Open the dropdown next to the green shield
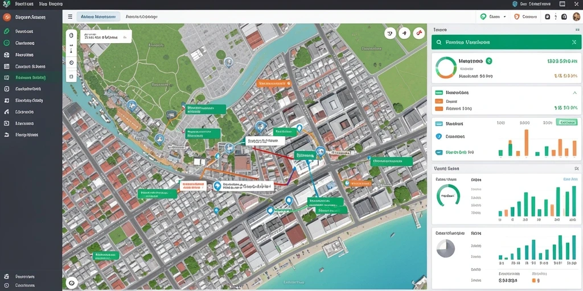The height and width of the screenshot is (291, 583). click(504, 16)
